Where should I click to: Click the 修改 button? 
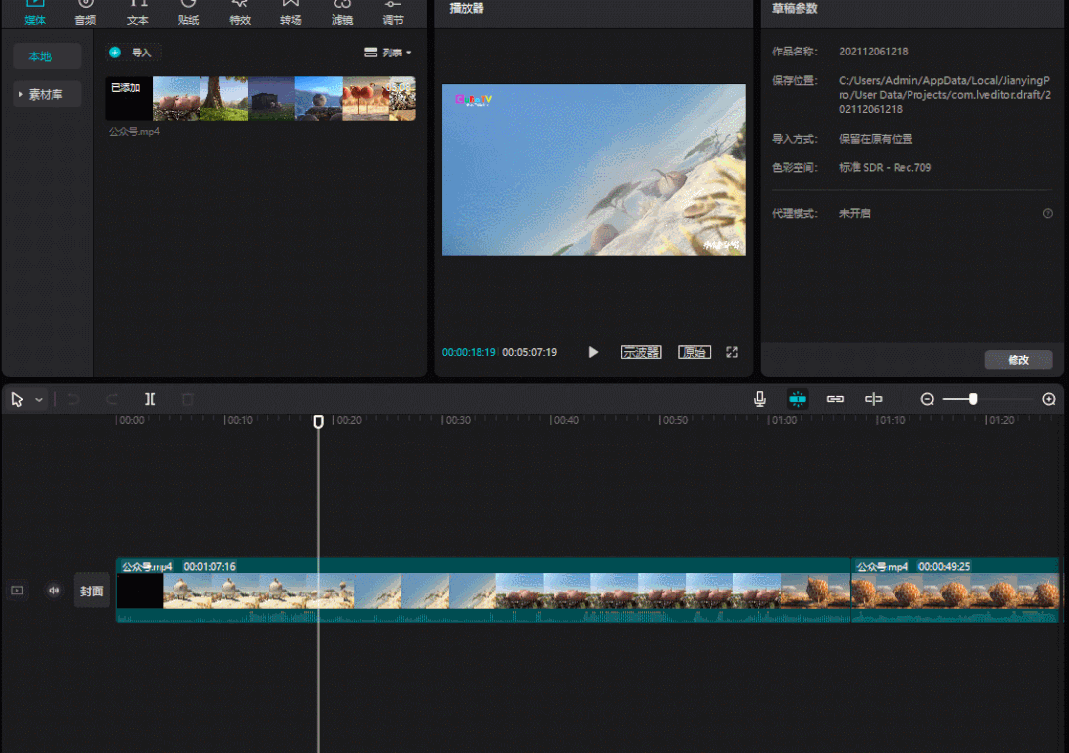[x=1018, y=360]
